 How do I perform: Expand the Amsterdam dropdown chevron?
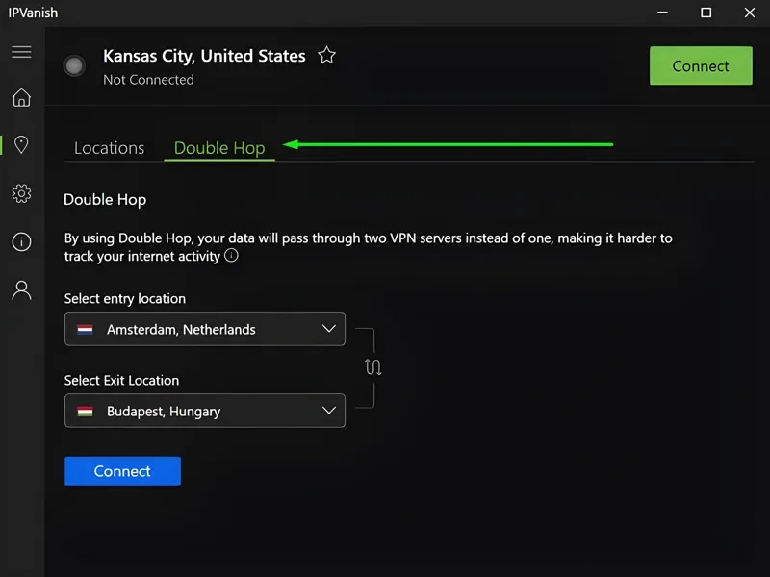click(x=329, y=329)
